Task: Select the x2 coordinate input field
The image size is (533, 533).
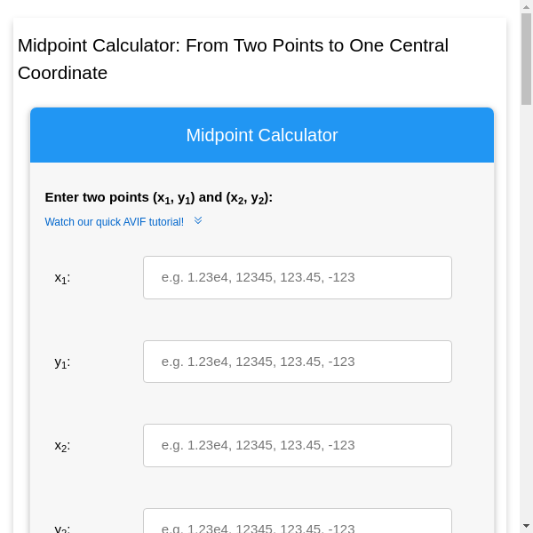Action: click(x=297, y=445)
